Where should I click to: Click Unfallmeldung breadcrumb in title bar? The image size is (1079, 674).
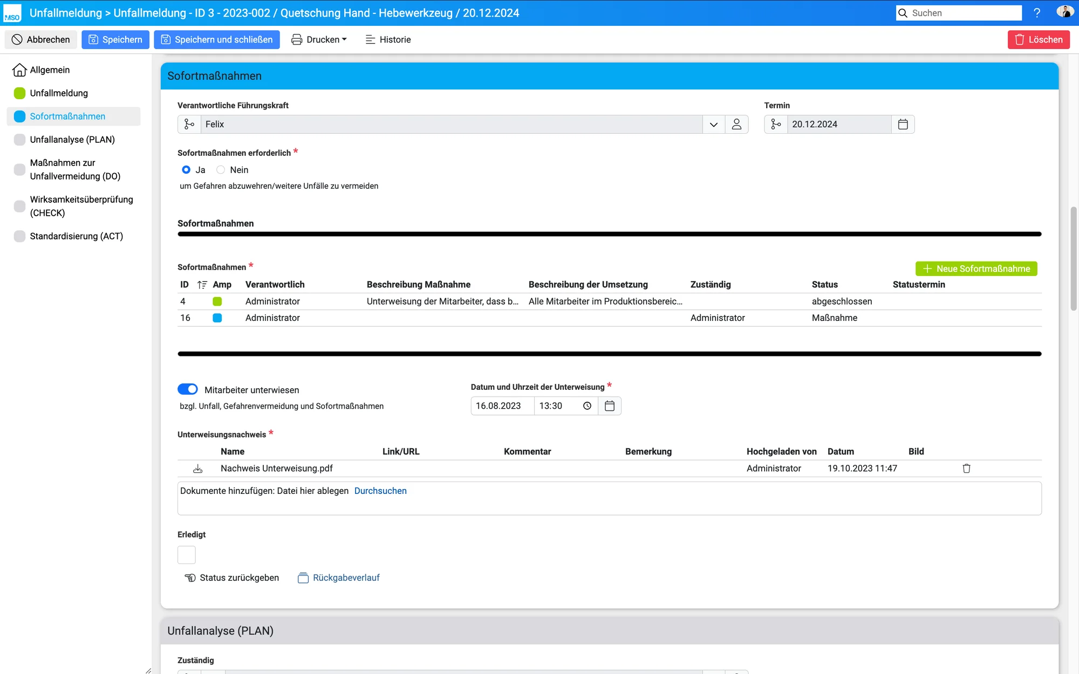coord(66,13)
